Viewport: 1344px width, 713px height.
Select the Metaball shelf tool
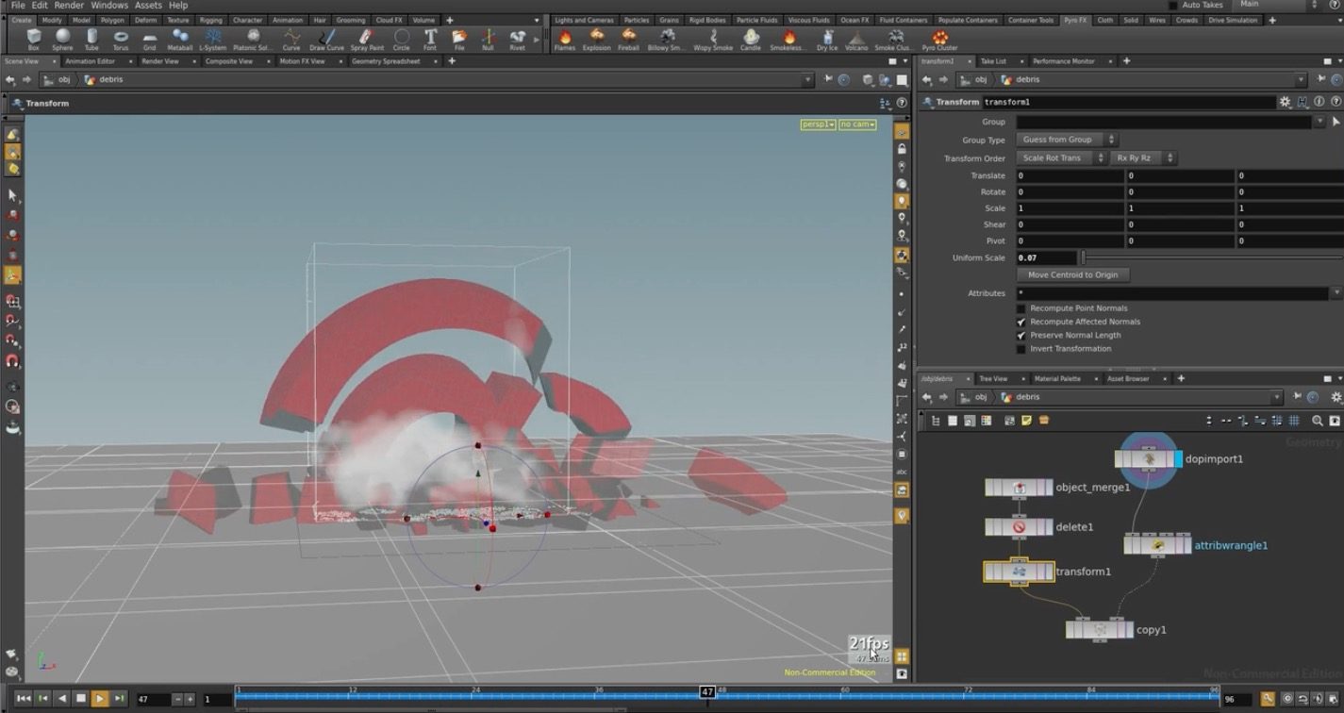[x=179, y=40]
